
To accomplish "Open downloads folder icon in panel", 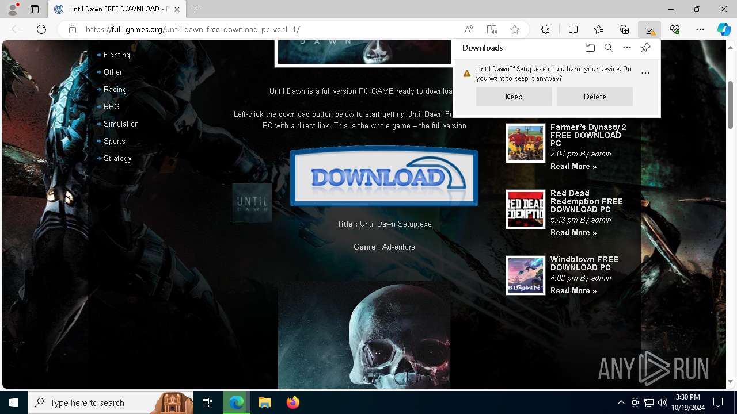I will (590, 48).
